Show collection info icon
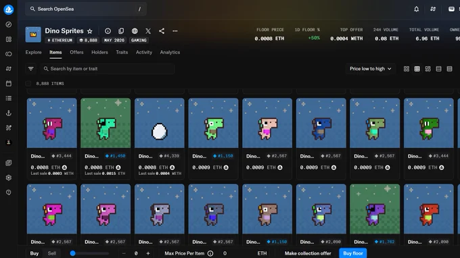The width and height of the screenshot is (460, 258). click(108, 31)
